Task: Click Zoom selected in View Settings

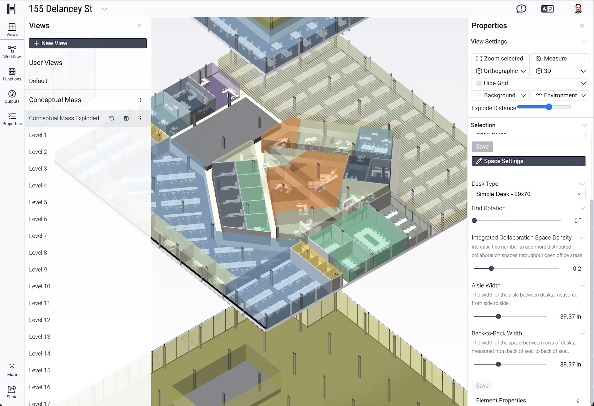Action: click(500, 58)
